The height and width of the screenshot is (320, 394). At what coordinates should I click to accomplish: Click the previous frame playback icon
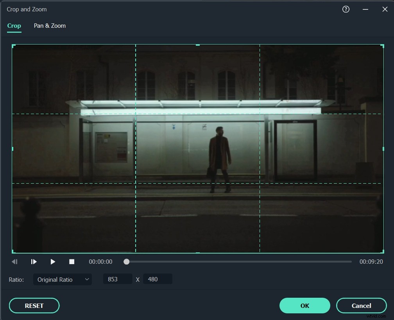[x=15, y=261]
